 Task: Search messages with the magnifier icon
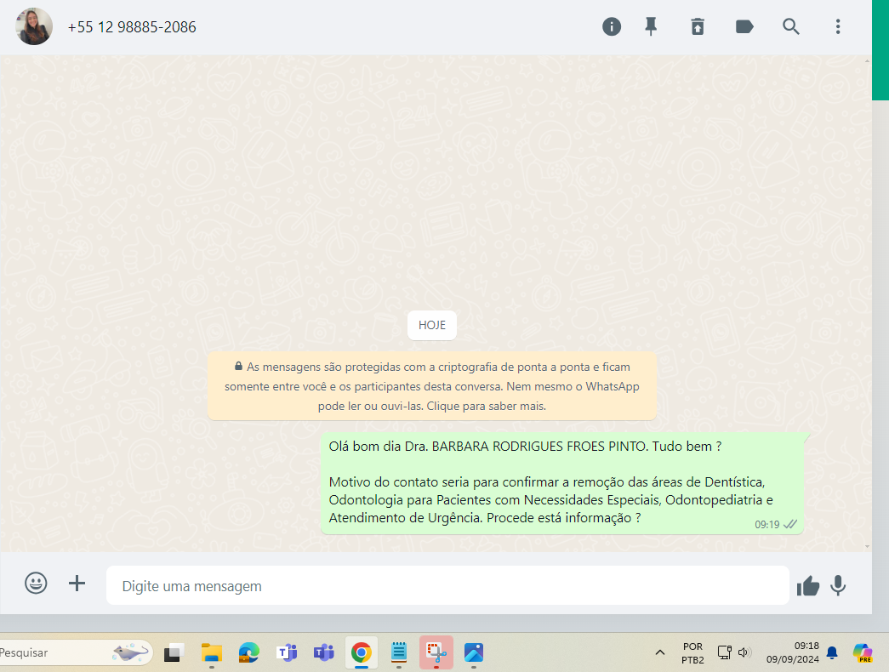click(791, 26)
